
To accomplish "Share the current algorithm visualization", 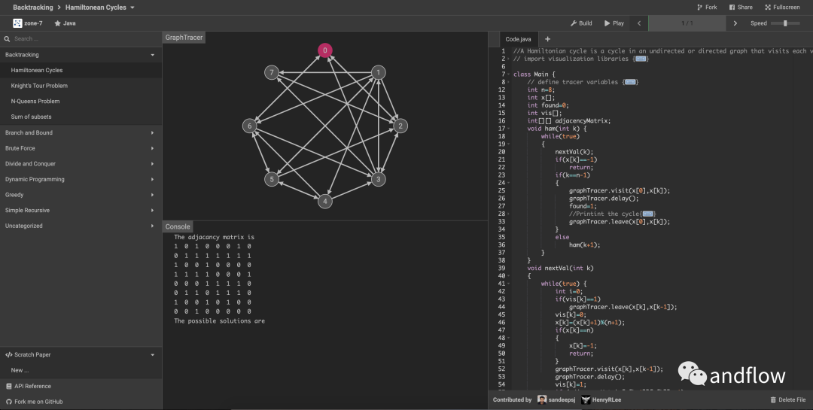I will pos(740,8).
